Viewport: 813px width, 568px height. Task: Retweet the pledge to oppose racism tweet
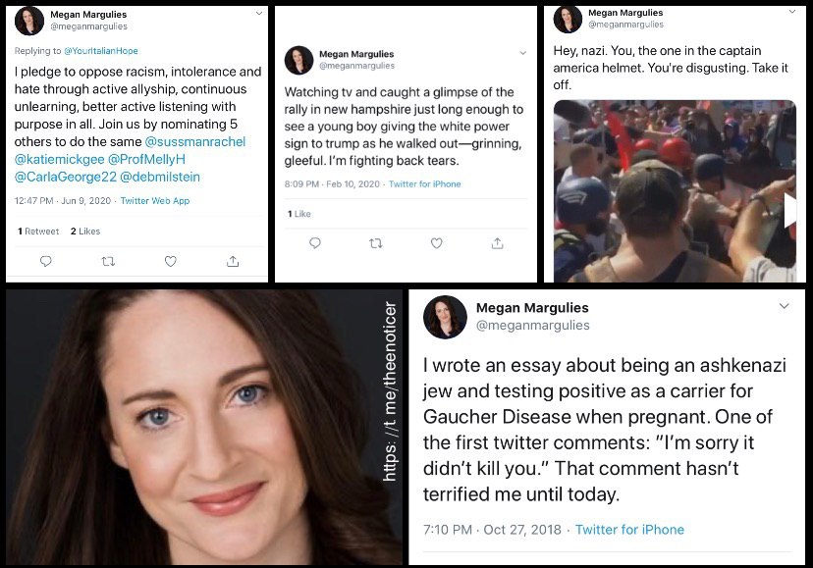(108, 261)
